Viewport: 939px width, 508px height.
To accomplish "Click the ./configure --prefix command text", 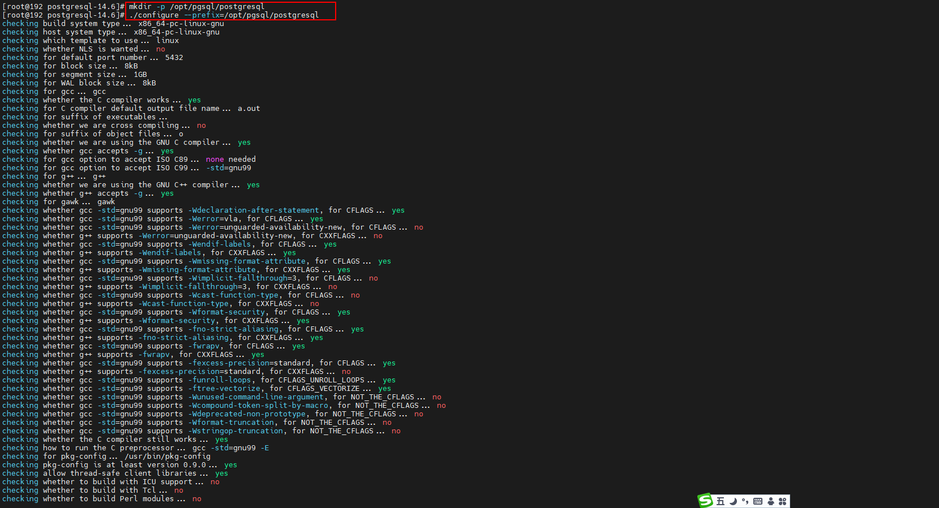I will pyautogui.click(x=224, y=15).
